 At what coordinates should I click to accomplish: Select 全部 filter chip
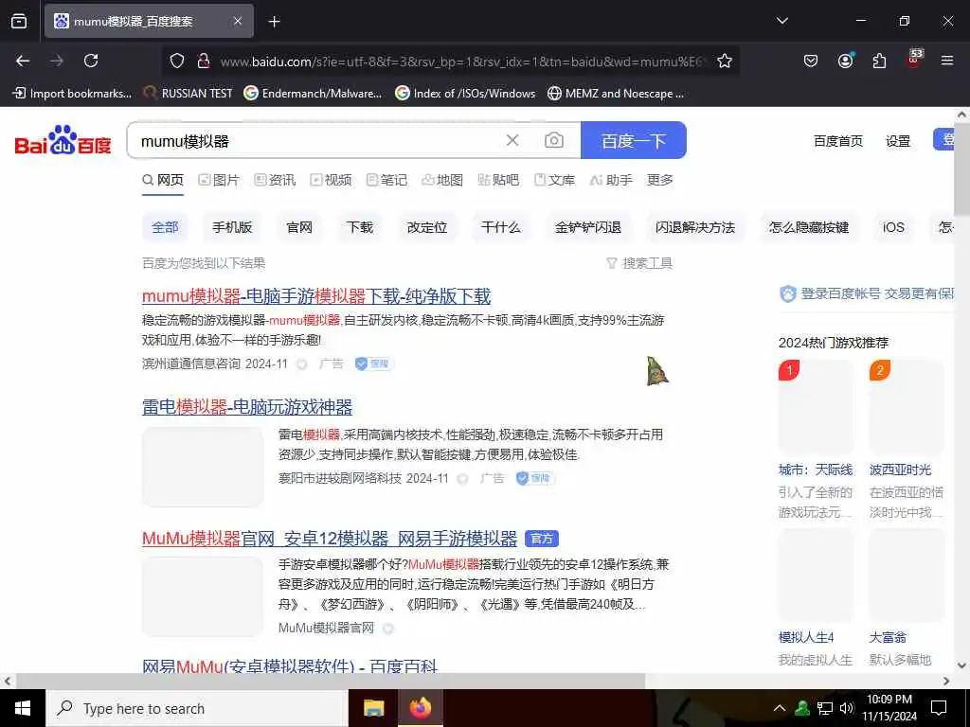165,227
